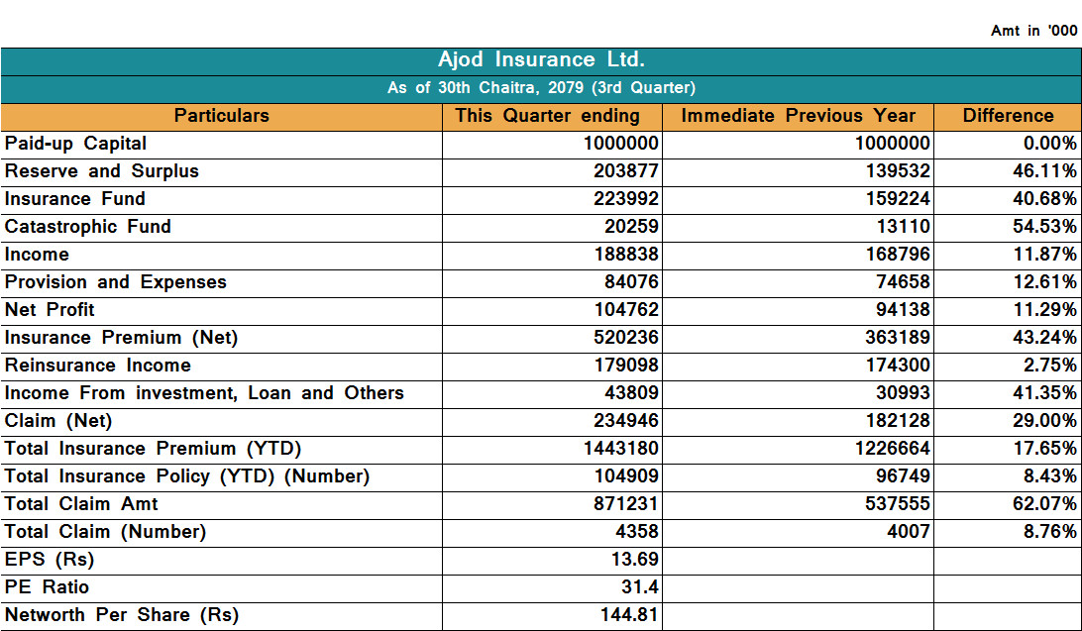Select Insurance Fund previous year value 159224

(898, 198)
